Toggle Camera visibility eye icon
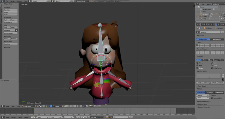This screenshot has width=225, height=119. pyautogui.click(x=219, y=16)
